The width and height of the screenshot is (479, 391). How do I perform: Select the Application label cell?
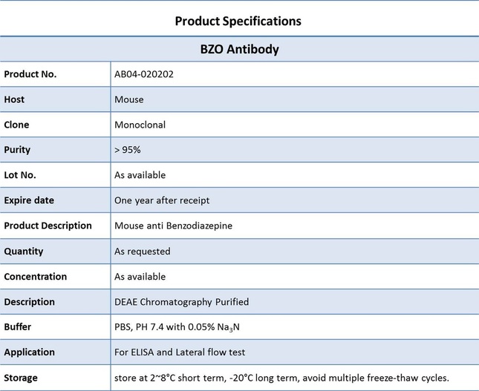pos(55,352)
